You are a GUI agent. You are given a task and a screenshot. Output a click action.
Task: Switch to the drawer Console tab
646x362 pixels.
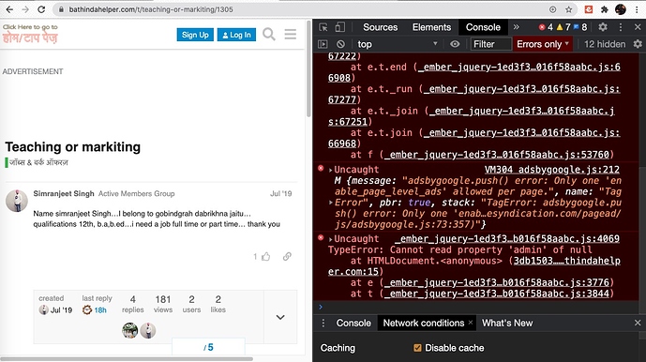click(353, 323)
